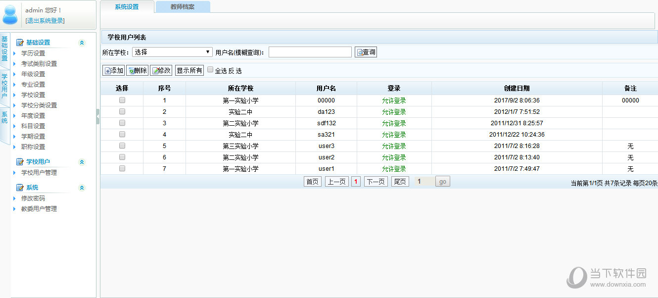658x298 pixels.
Task: Click the 修改 edit button
Action: [161, 70]
